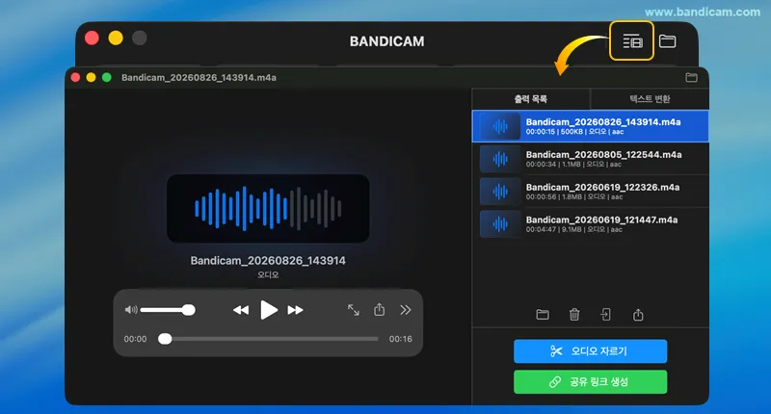Delete selected file with trash icon

(574, 314)
